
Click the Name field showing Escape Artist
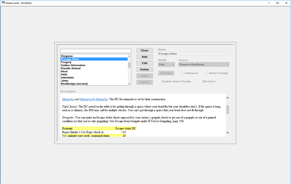pos(193,54)
